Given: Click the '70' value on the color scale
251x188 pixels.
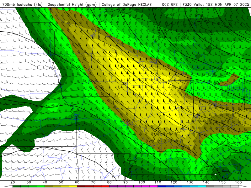Looking at the screenshot, I should pos(93,182).
